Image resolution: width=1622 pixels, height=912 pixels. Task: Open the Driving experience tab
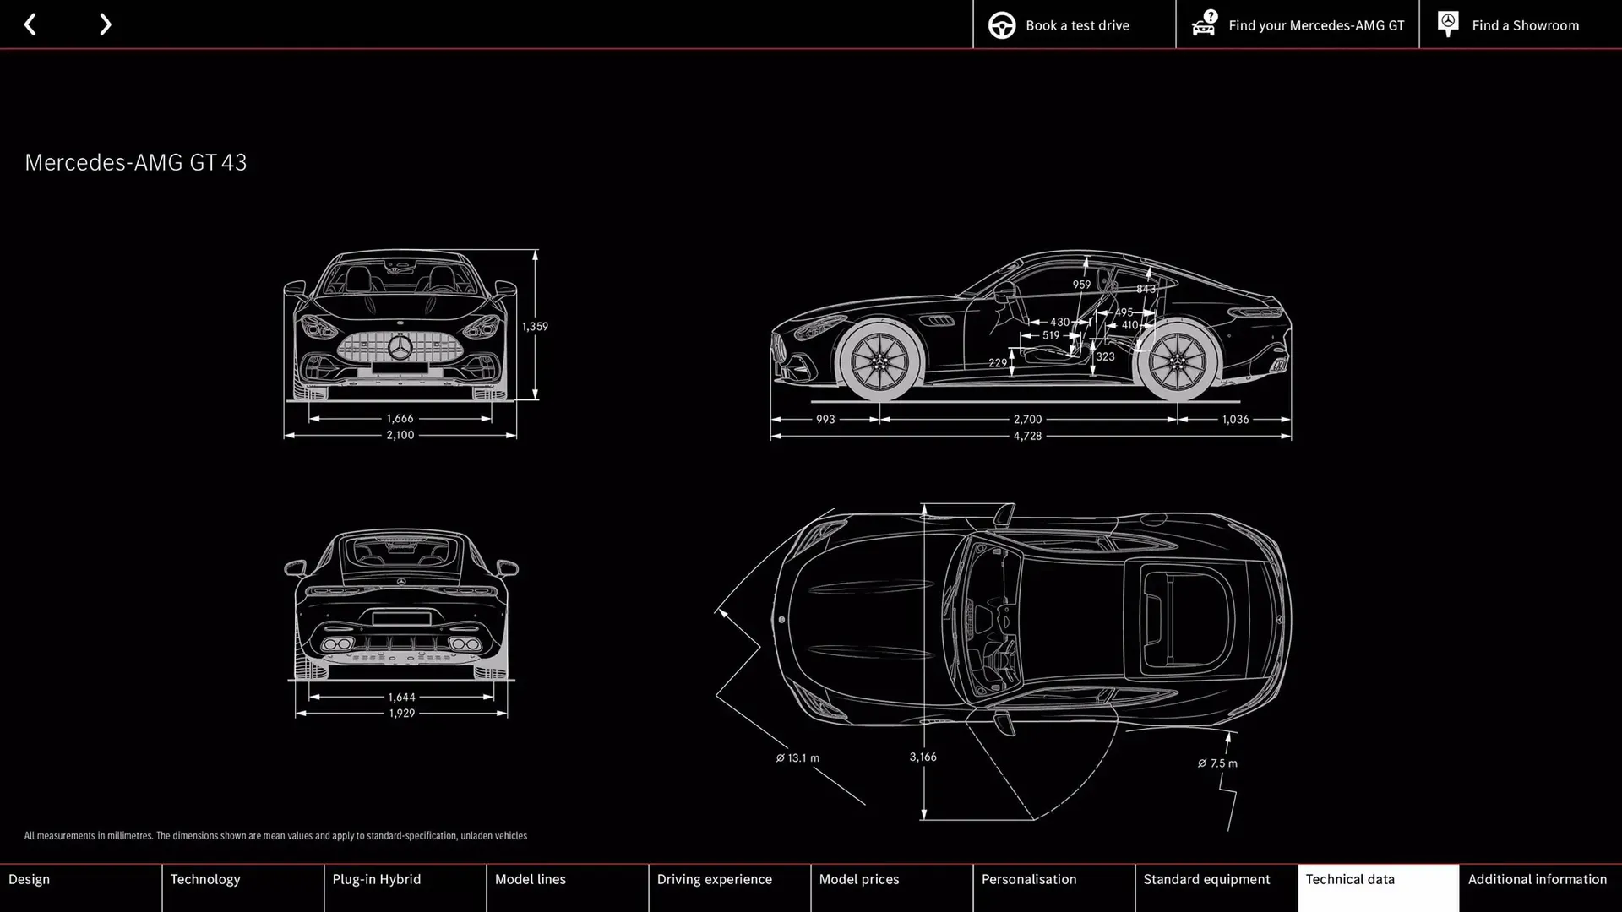pos(729,888)
